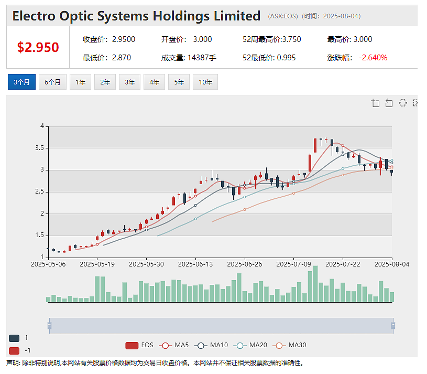Viewport: 427px width, 374px height.
Task: Click the 2025-07-09 axis date label
Action: click(293, 264)
